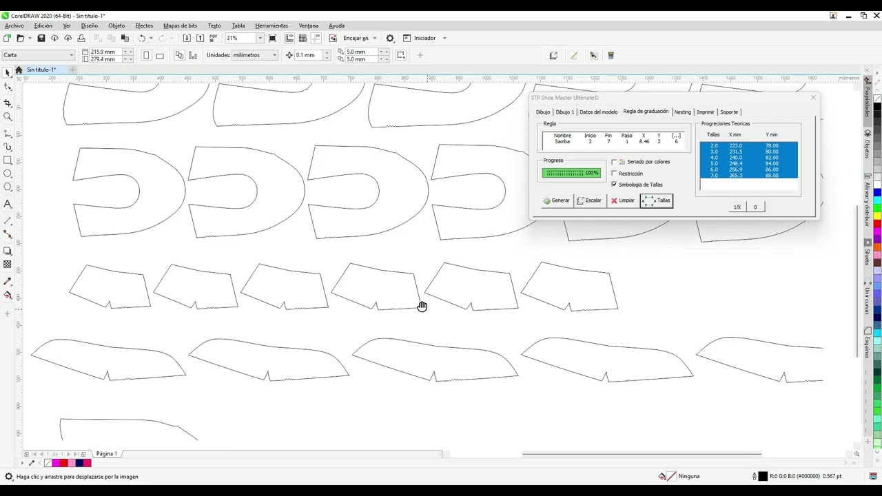The width and height of the screenshot is (882, 496).
Task: Select the Text tool
Action: (x=8, y=204)
